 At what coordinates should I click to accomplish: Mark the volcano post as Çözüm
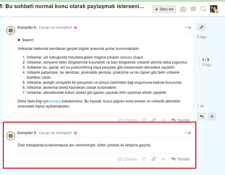128,120
